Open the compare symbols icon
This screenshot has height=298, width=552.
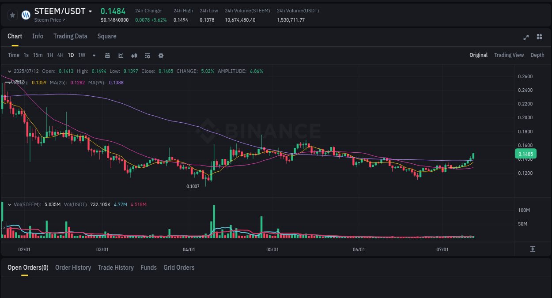[x=134, y=55]
